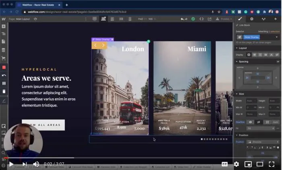Switch to theater mode

260,164
